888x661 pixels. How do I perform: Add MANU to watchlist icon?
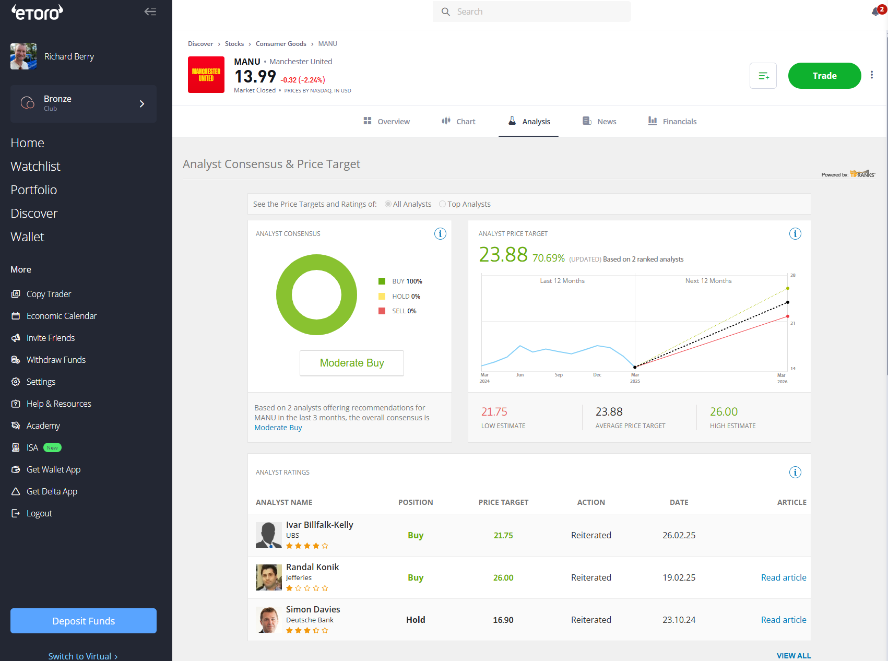[x=763, y=76]
